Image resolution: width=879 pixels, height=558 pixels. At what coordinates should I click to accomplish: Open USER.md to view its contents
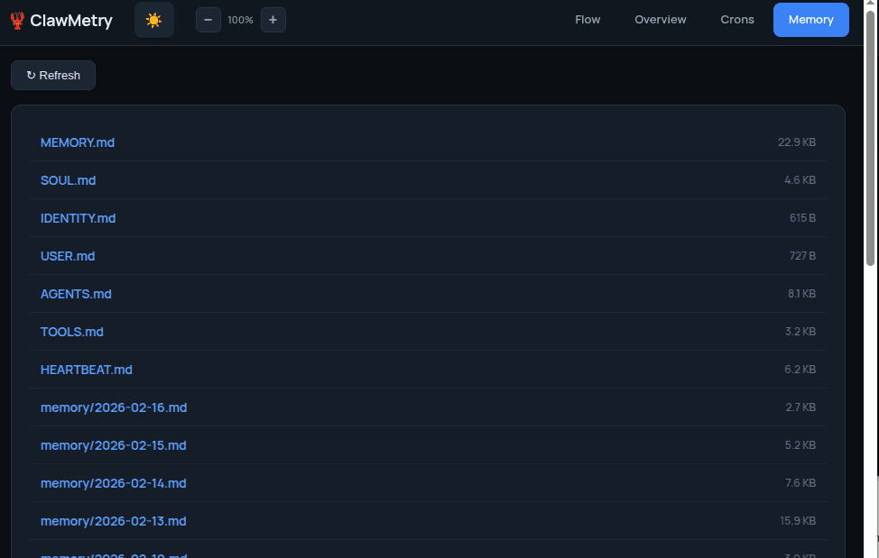(x=68, y=256)
